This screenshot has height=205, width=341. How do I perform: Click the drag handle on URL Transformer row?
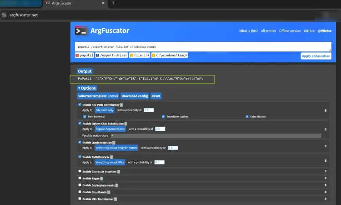tap(326, 199)
